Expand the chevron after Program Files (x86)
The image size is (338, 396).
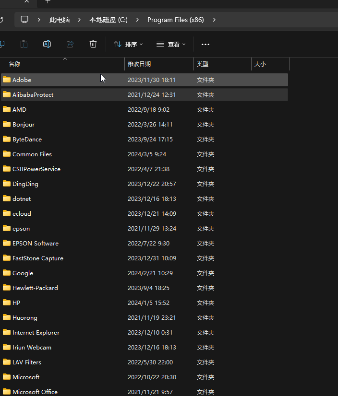click(214, 20)
